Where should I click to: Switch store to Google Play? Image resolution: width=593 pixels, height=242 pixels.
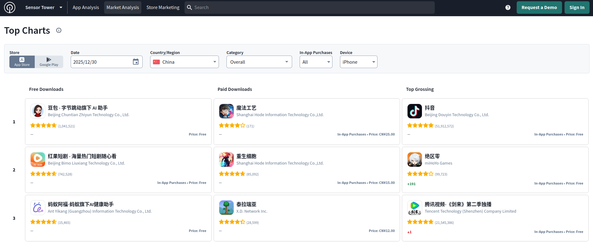49,62
